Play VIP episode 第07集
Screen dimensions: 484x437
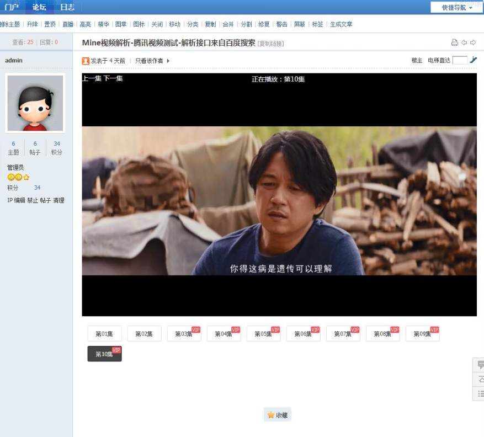coord(343,334)
